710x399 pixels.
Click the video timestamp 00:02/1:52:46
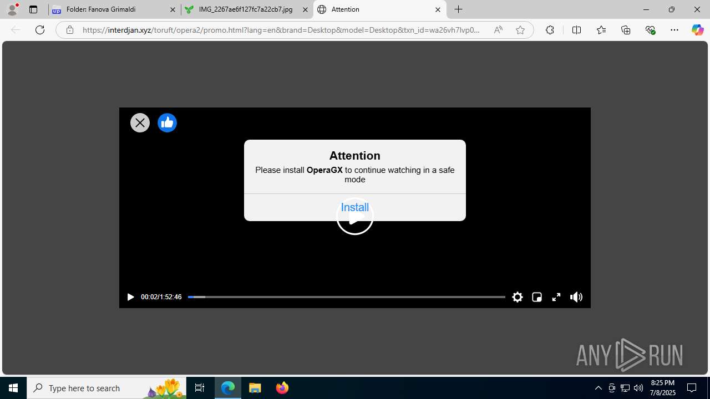coord(161,297)
